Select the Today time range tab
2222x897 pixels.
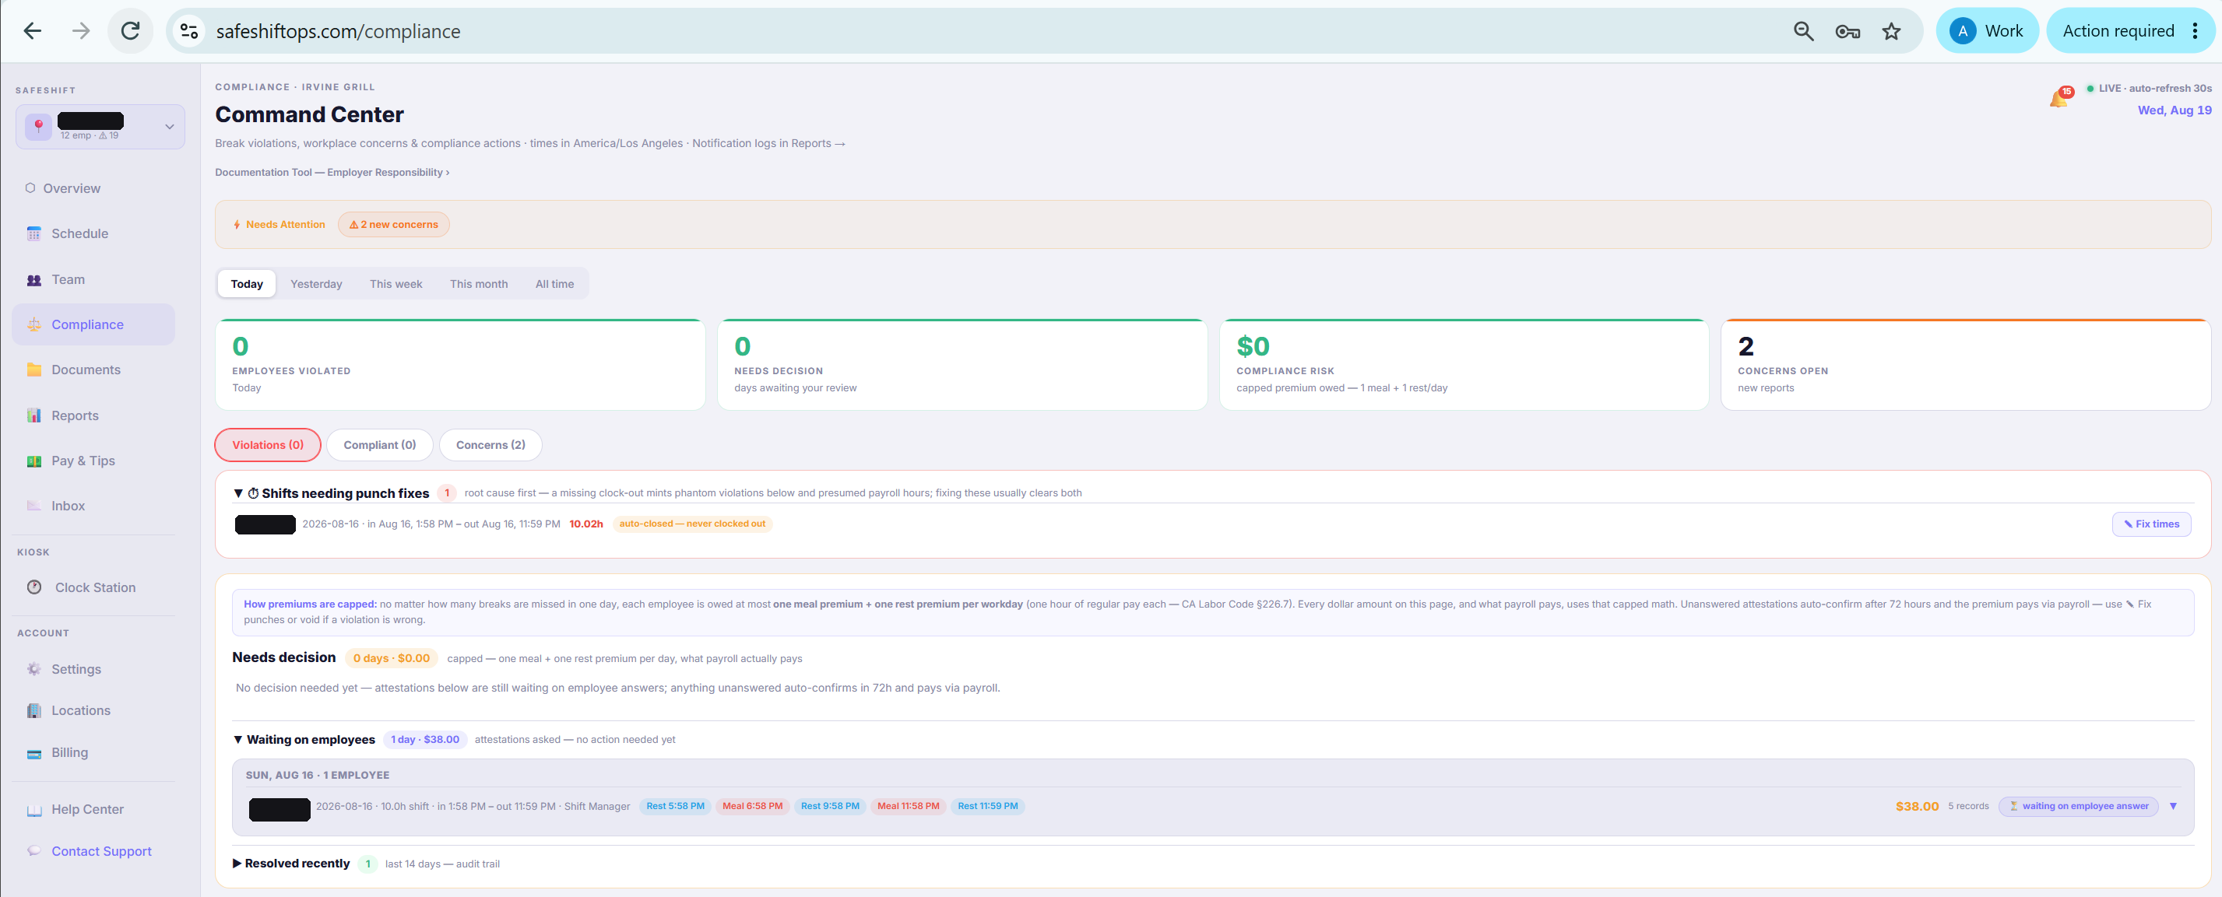247,283
